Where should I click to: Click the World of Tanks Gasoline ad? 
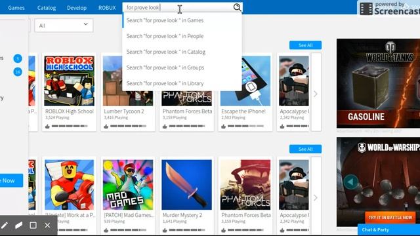(378, 83)
